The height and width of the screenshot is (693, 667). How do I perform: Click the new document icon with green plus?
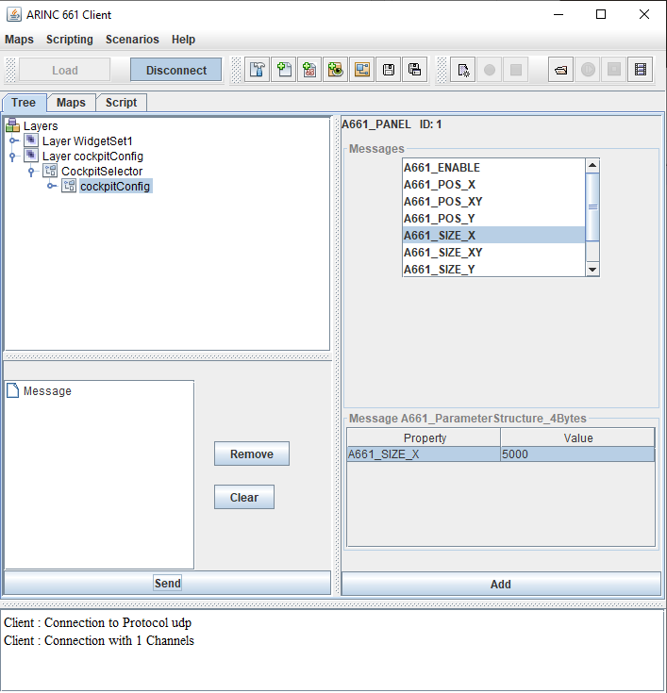click(284, 70)
